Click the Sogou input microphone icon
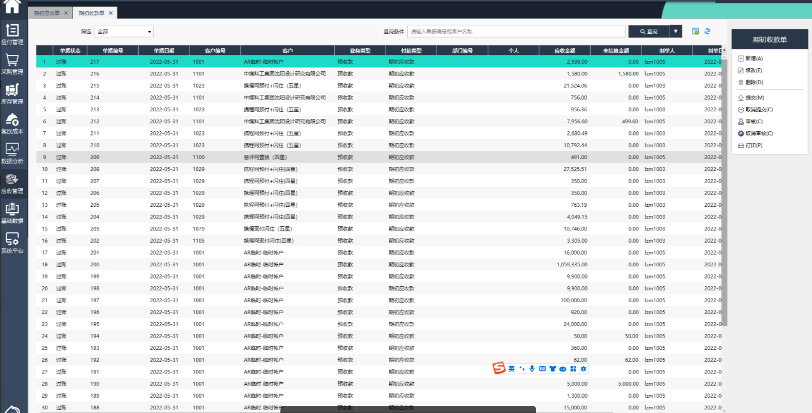Viewport: 812px width, 413px height. (x=532, y=368)
